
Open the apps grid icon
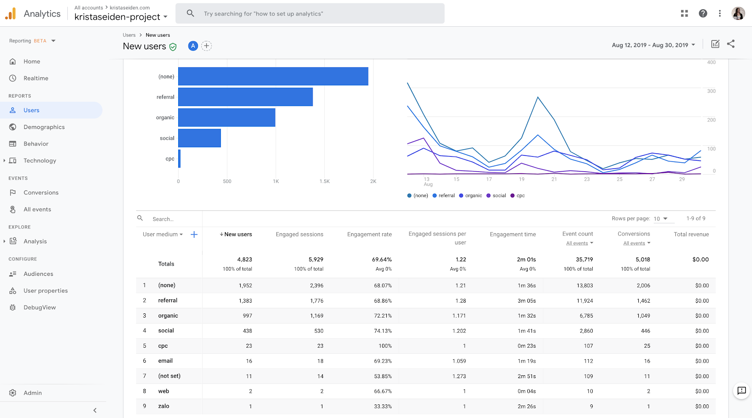[x=684, y=14]
